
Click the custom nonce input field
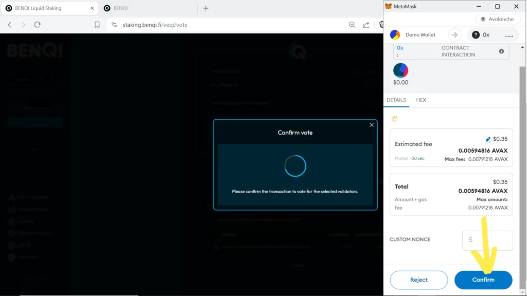[487, 240]
